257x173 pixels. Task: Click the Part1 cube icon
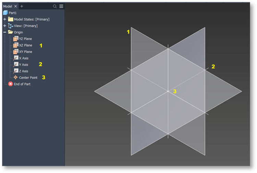click(x=5, y=13)
